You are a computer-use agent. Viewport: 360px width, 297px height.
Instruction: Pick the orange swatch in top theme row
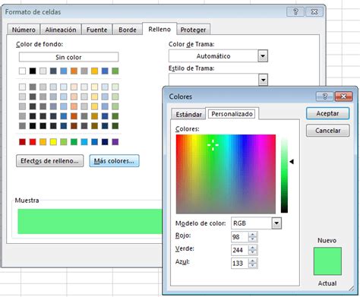[x=74, y=71]
